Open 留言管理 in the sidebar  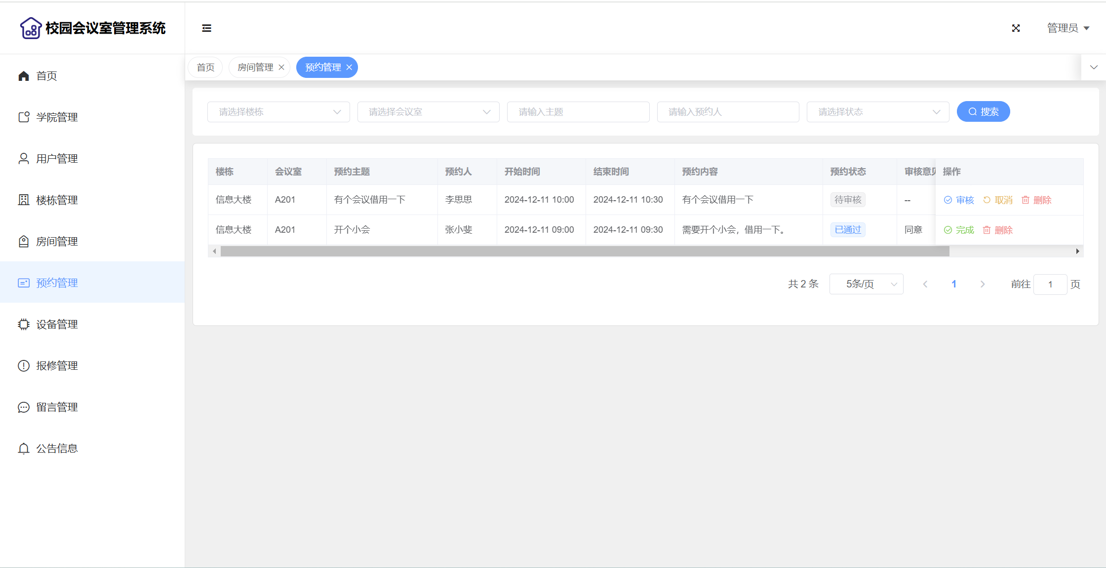tap(57, 407)
